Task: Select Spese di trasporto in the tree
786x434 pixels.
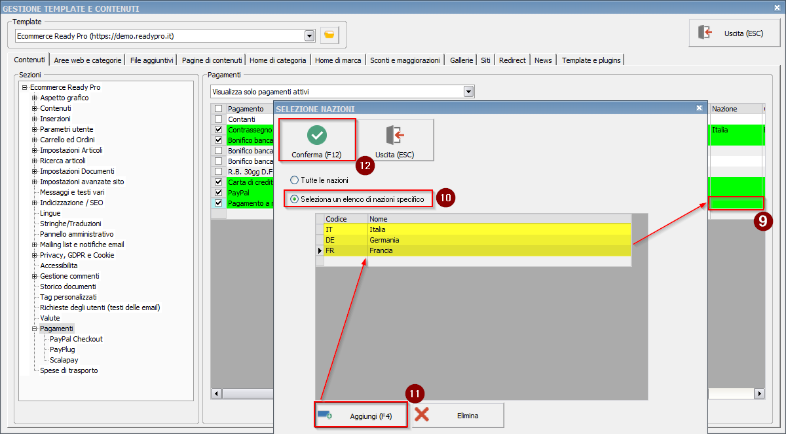Action: pyautogui.click(x=69, y=370)
